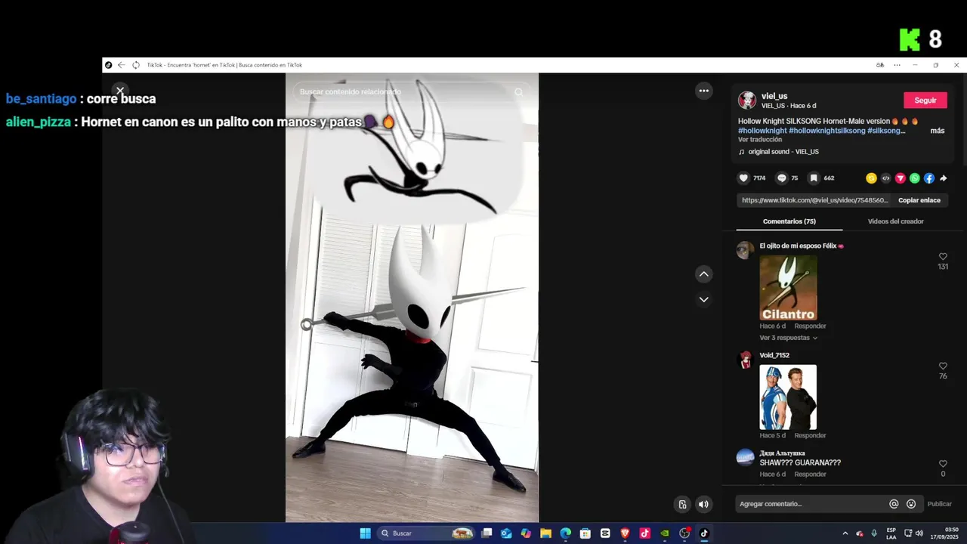Image resolution: width=967 pixels, height=544 pixels.
Task: Expand Ver 3 respuestas replies
Action: click(788, 338)
